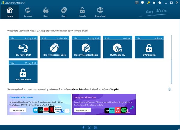Open the help question mark icon
Image resolution: width=180 pixels, height=130 pixels.
click(x=160, y=3)
